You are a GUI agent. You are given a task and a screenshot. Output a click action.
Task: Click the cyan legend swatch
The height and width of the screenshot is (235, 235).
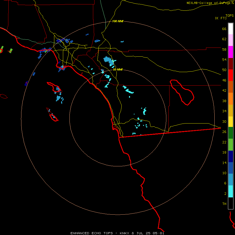coord(231,191)
